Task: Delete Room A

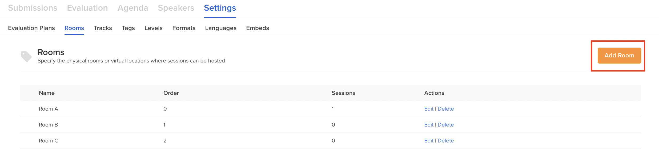Action: point(446,109)
